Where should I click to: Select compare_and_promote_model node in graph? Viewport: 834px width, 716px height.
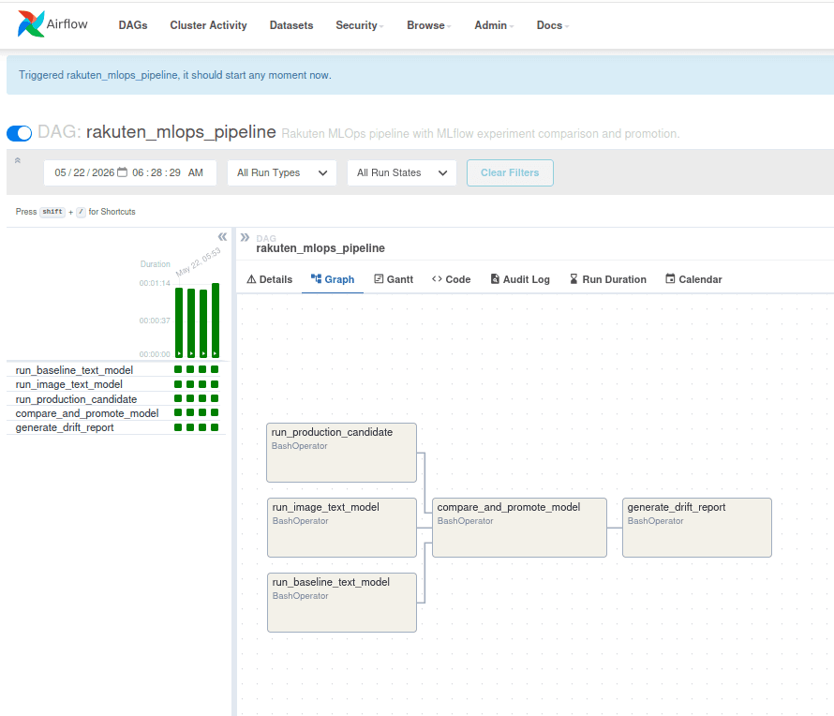coord(520,528)
